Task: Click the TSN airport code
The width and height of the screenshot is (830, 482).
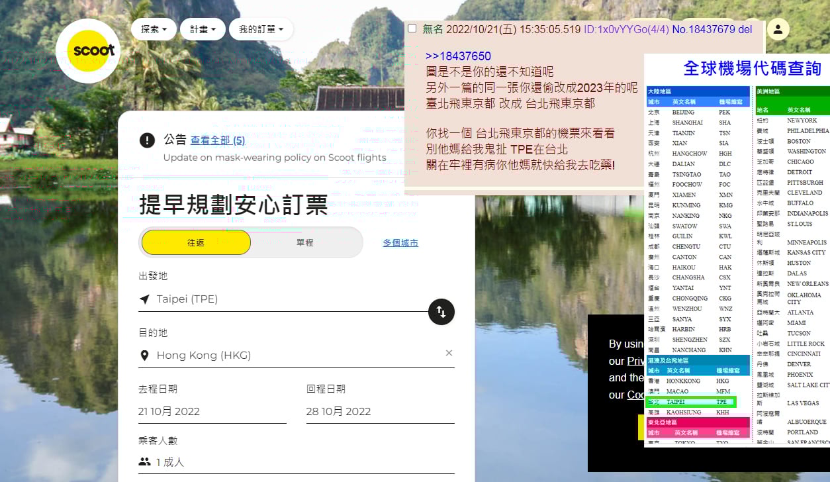Action: coord(725,133)
